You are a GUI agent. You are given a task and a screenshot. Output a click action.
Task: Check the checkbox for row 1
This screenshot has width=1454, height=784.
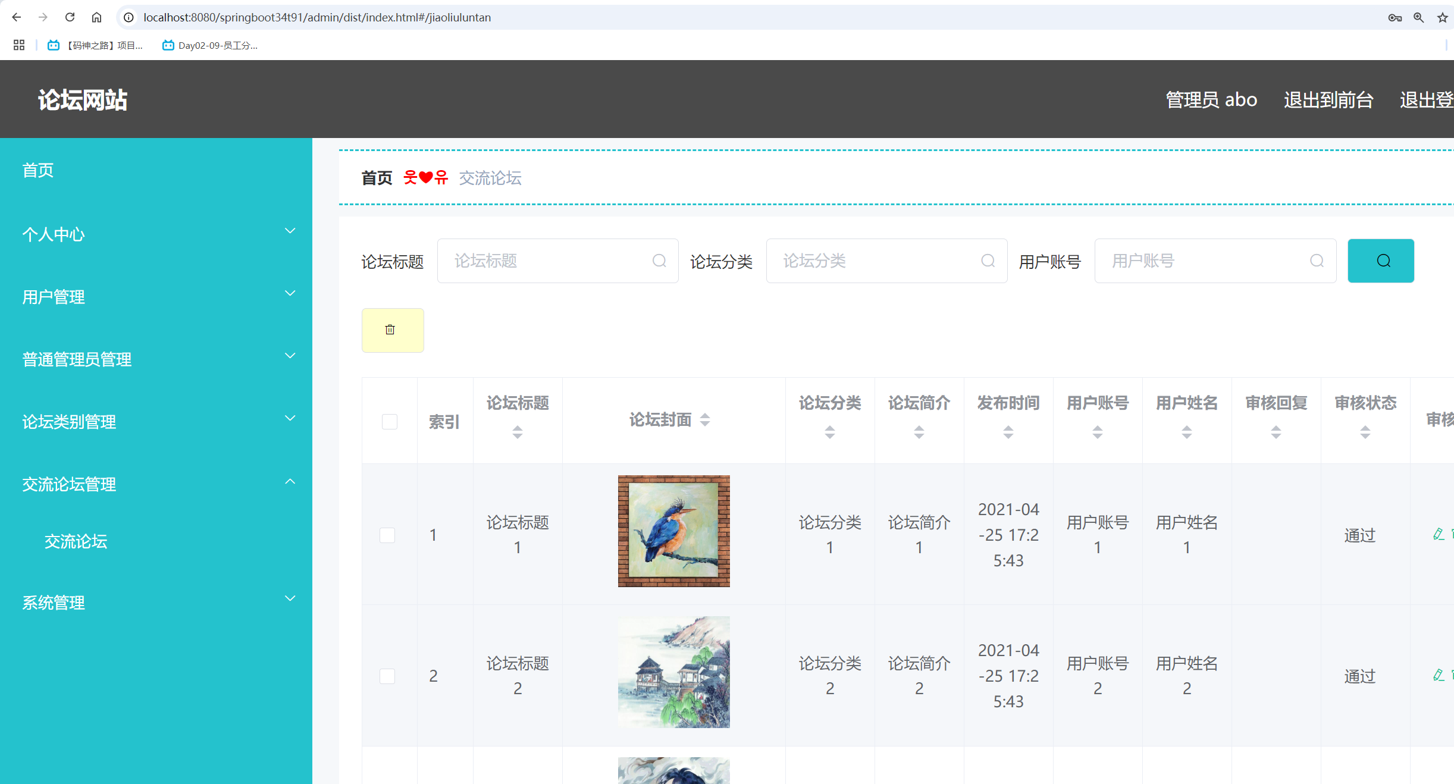[387, 535]
